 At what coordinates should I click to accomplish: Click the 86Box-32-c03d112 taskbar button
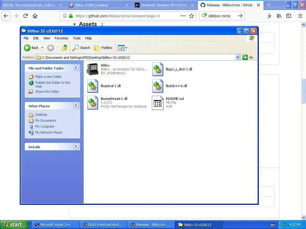coord(199,225)
